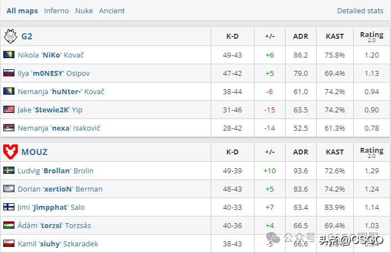Open the G2 team name link
Viewport: 391px width, 253px height.
click(x=27, y=37)
